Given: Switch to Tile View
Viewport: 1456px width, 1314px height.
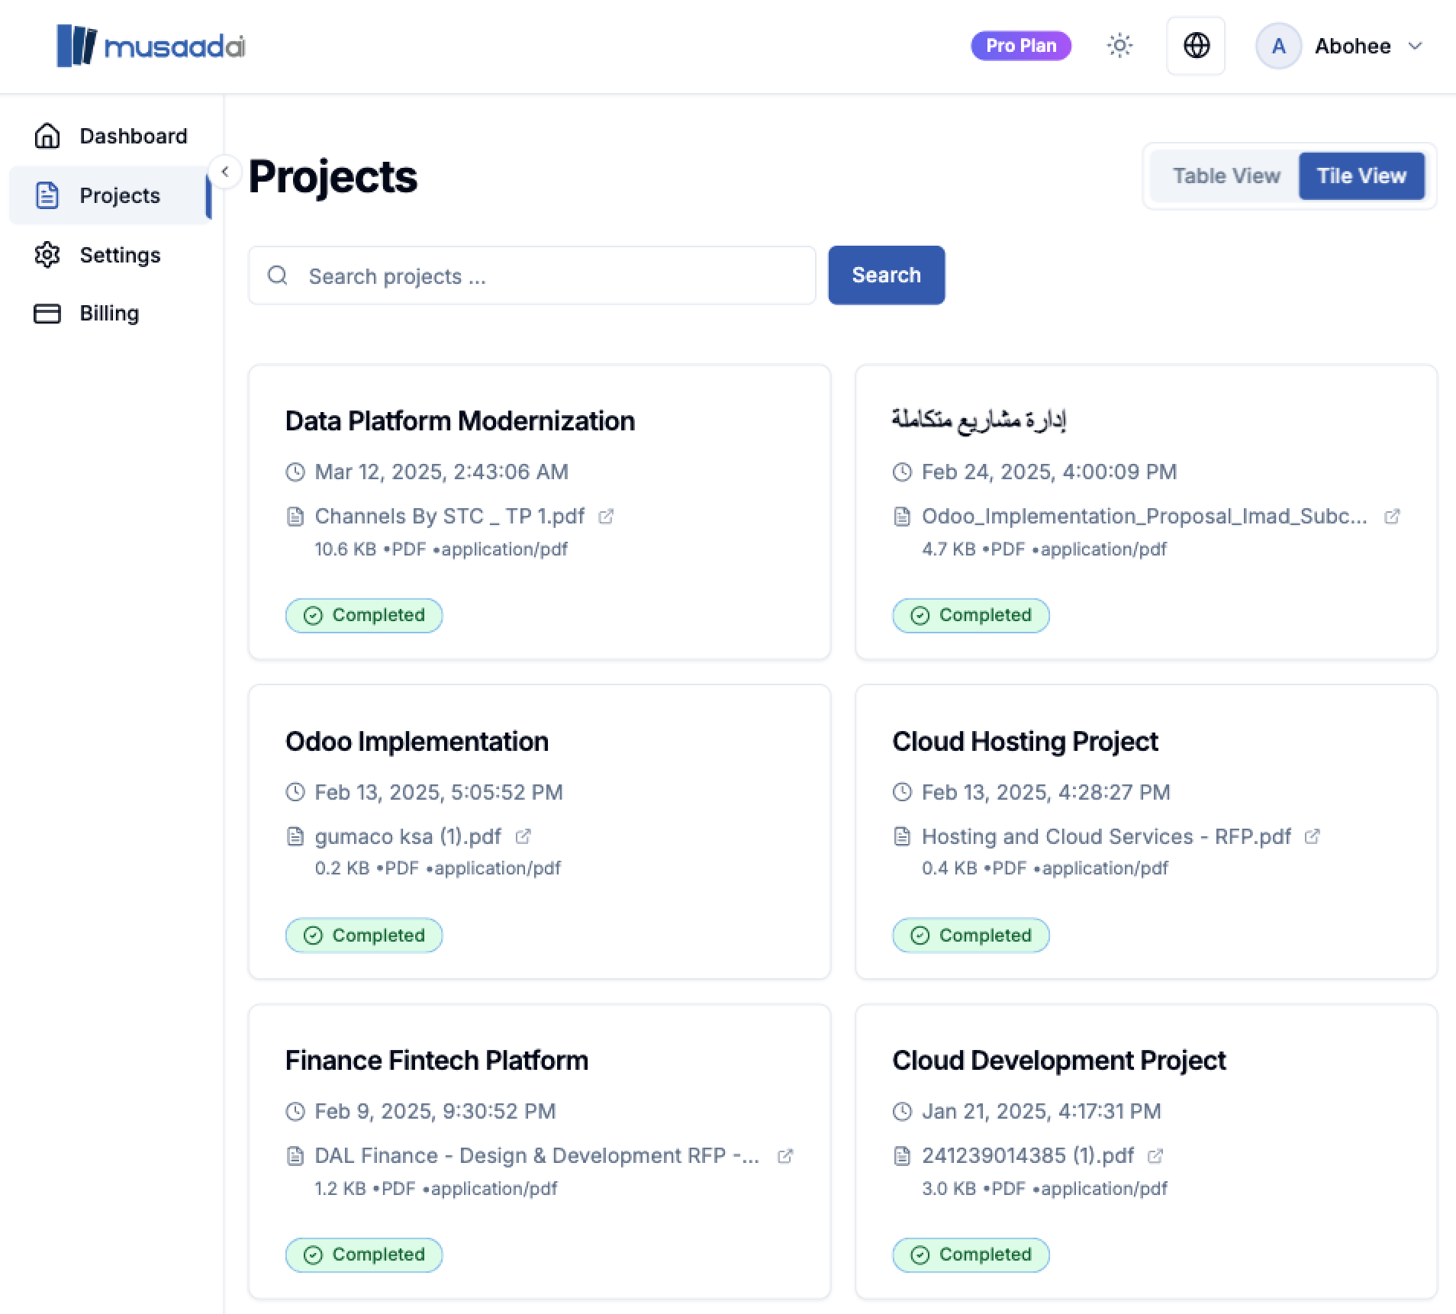Looking at the screenshot, I should coord(1361,176).
